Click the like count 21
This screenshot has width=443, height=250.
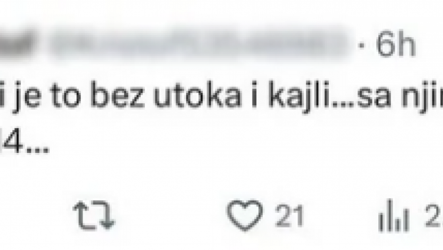point(289,216)
